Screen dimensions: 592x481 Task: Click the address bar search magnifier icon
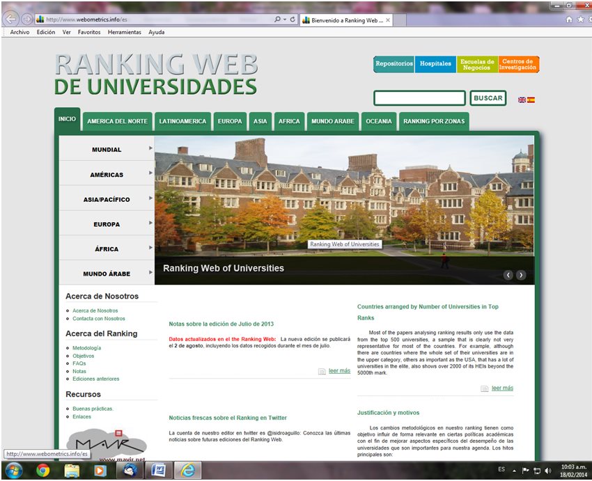(277, 19)
